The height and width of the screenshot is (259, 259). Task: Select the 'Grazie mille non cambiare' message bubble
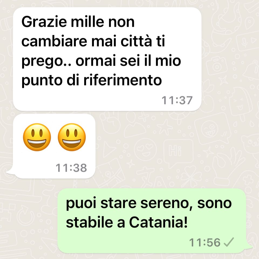tap(107, 59)
